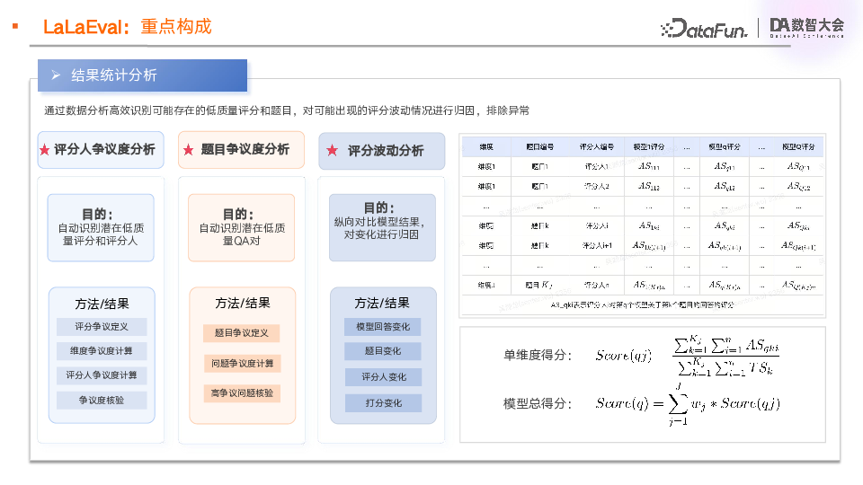Click the DataFun logo
Viewport: 863px width, 485px height.
tap(704, 28)
